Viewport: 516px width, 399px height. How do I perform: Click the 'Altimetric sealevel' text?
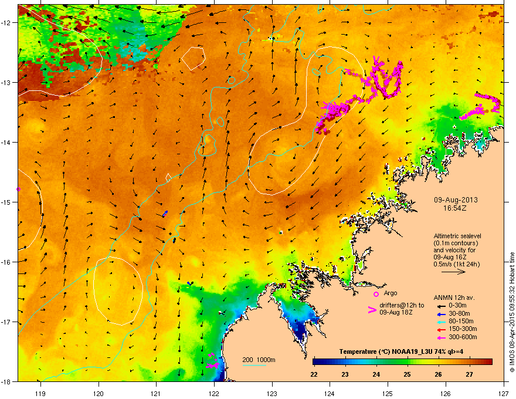point(457,236)
